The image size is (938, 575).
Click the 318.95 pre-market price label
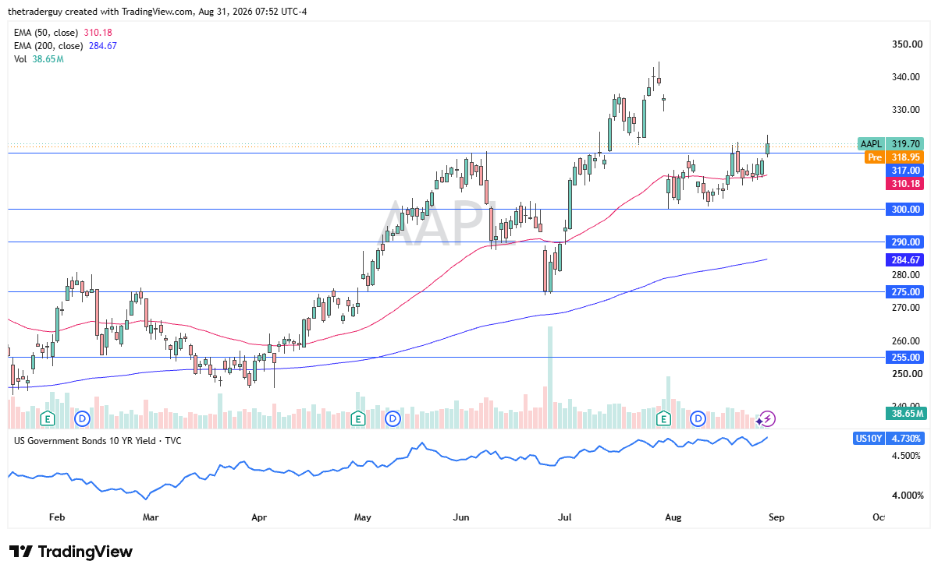coord(904,157)
